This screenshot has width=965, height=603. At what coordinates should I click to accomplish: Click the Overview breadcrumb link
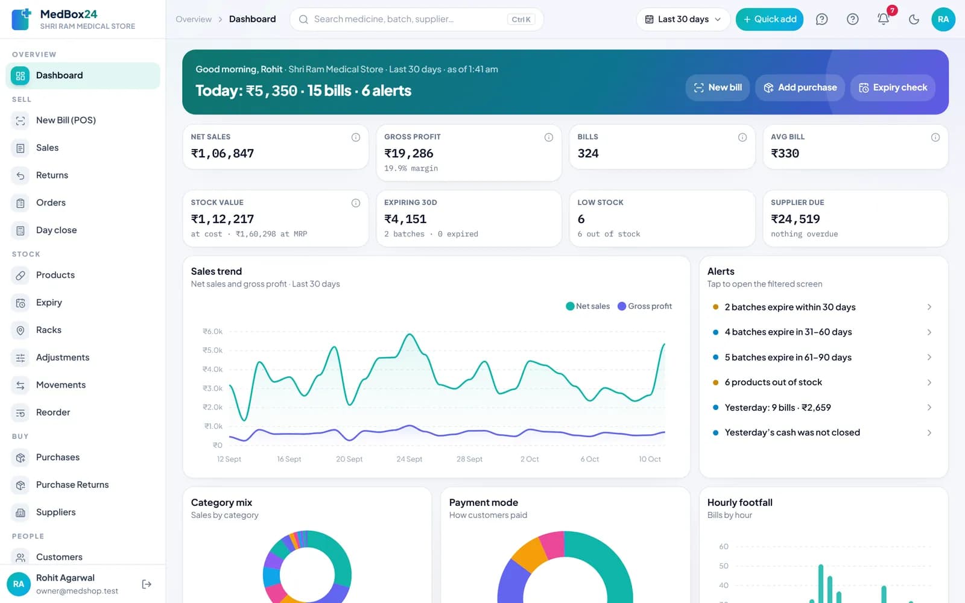point(194,19)
